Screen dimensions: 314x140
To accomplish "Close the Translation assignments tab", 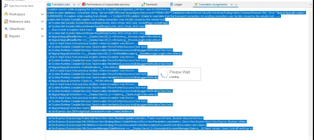I will coord(236,5).
